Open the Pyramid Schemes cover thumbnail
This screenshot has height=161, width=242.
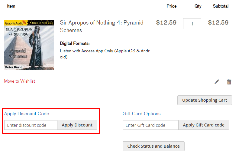click(x=29, y=45)
